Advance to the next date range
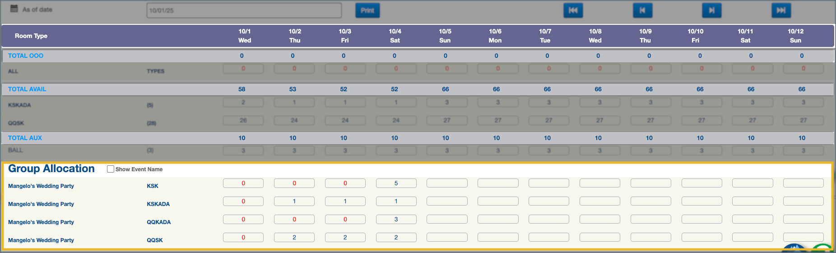 [x=711, y=10]
